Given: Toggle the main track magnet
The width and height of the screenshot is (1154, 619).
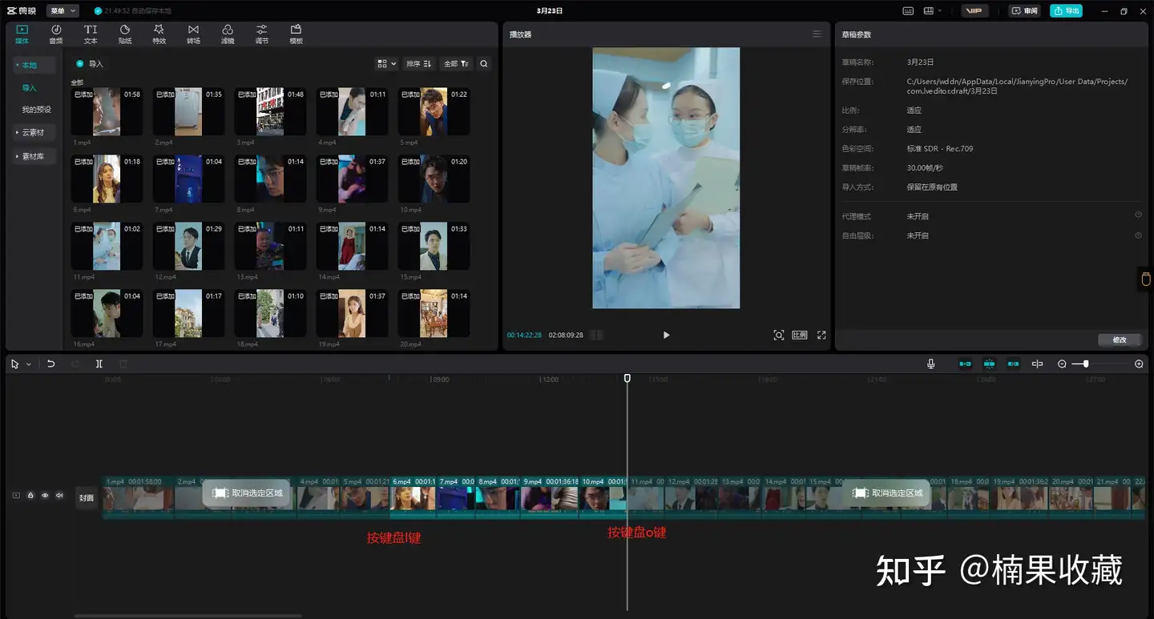Looking at the screenshot, I should click(x=965, y=364).
